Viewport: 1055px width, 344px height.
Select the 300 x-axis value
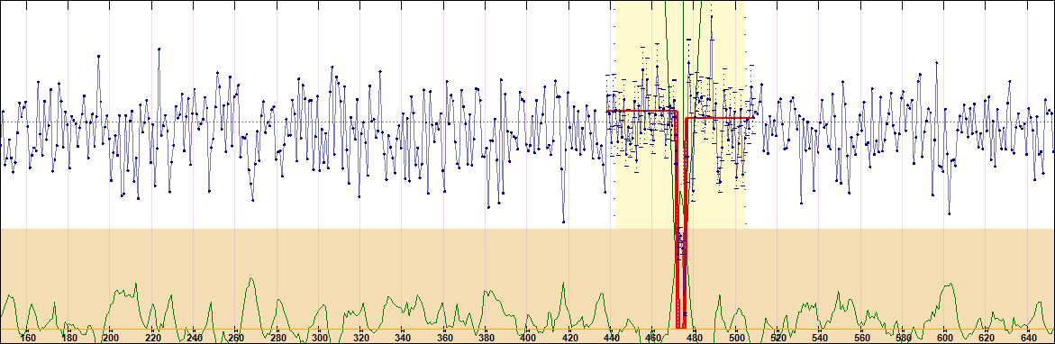click(x=320, y=338)
